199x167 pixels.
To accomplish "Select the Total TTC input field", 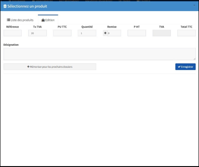I will 187,33.
